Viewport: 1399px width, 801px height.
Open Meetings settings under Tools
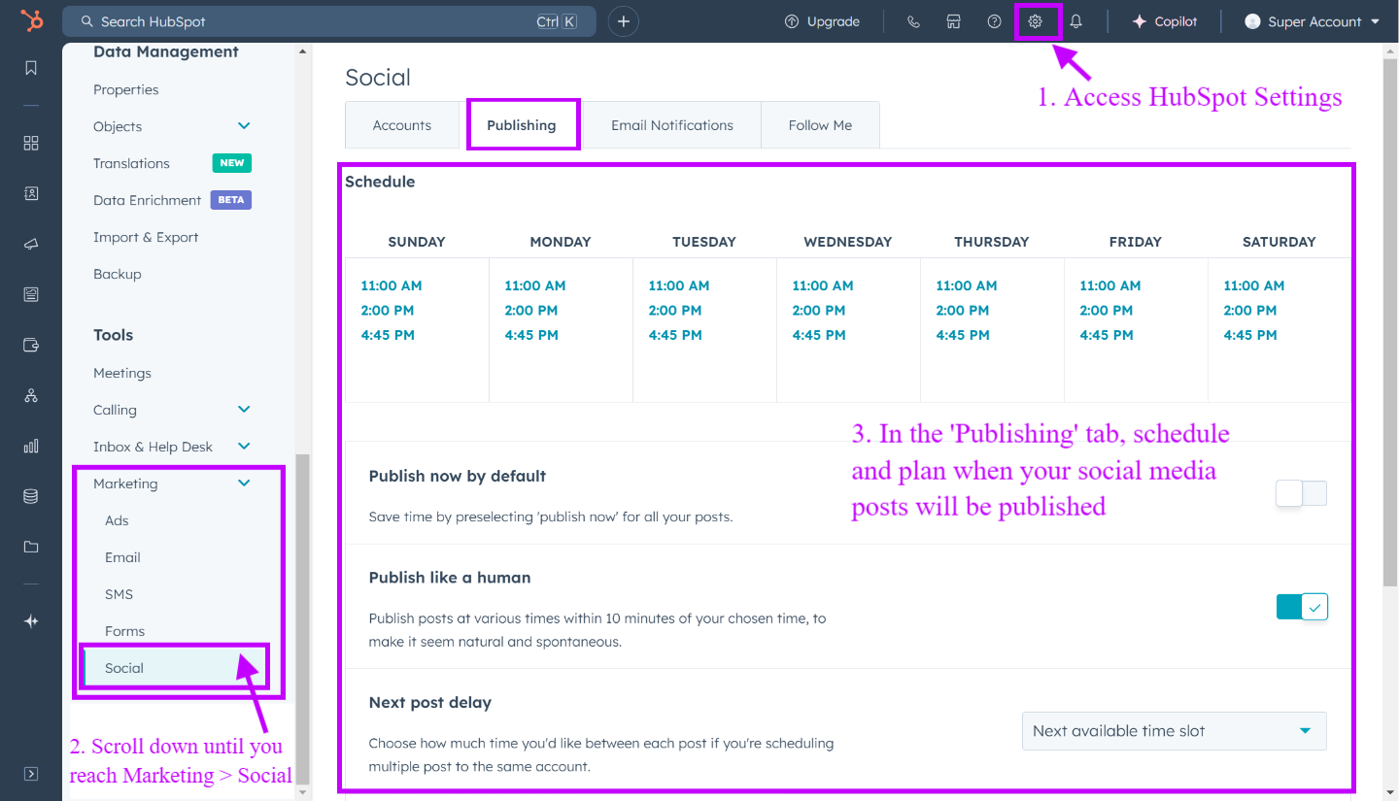(122, 373)
